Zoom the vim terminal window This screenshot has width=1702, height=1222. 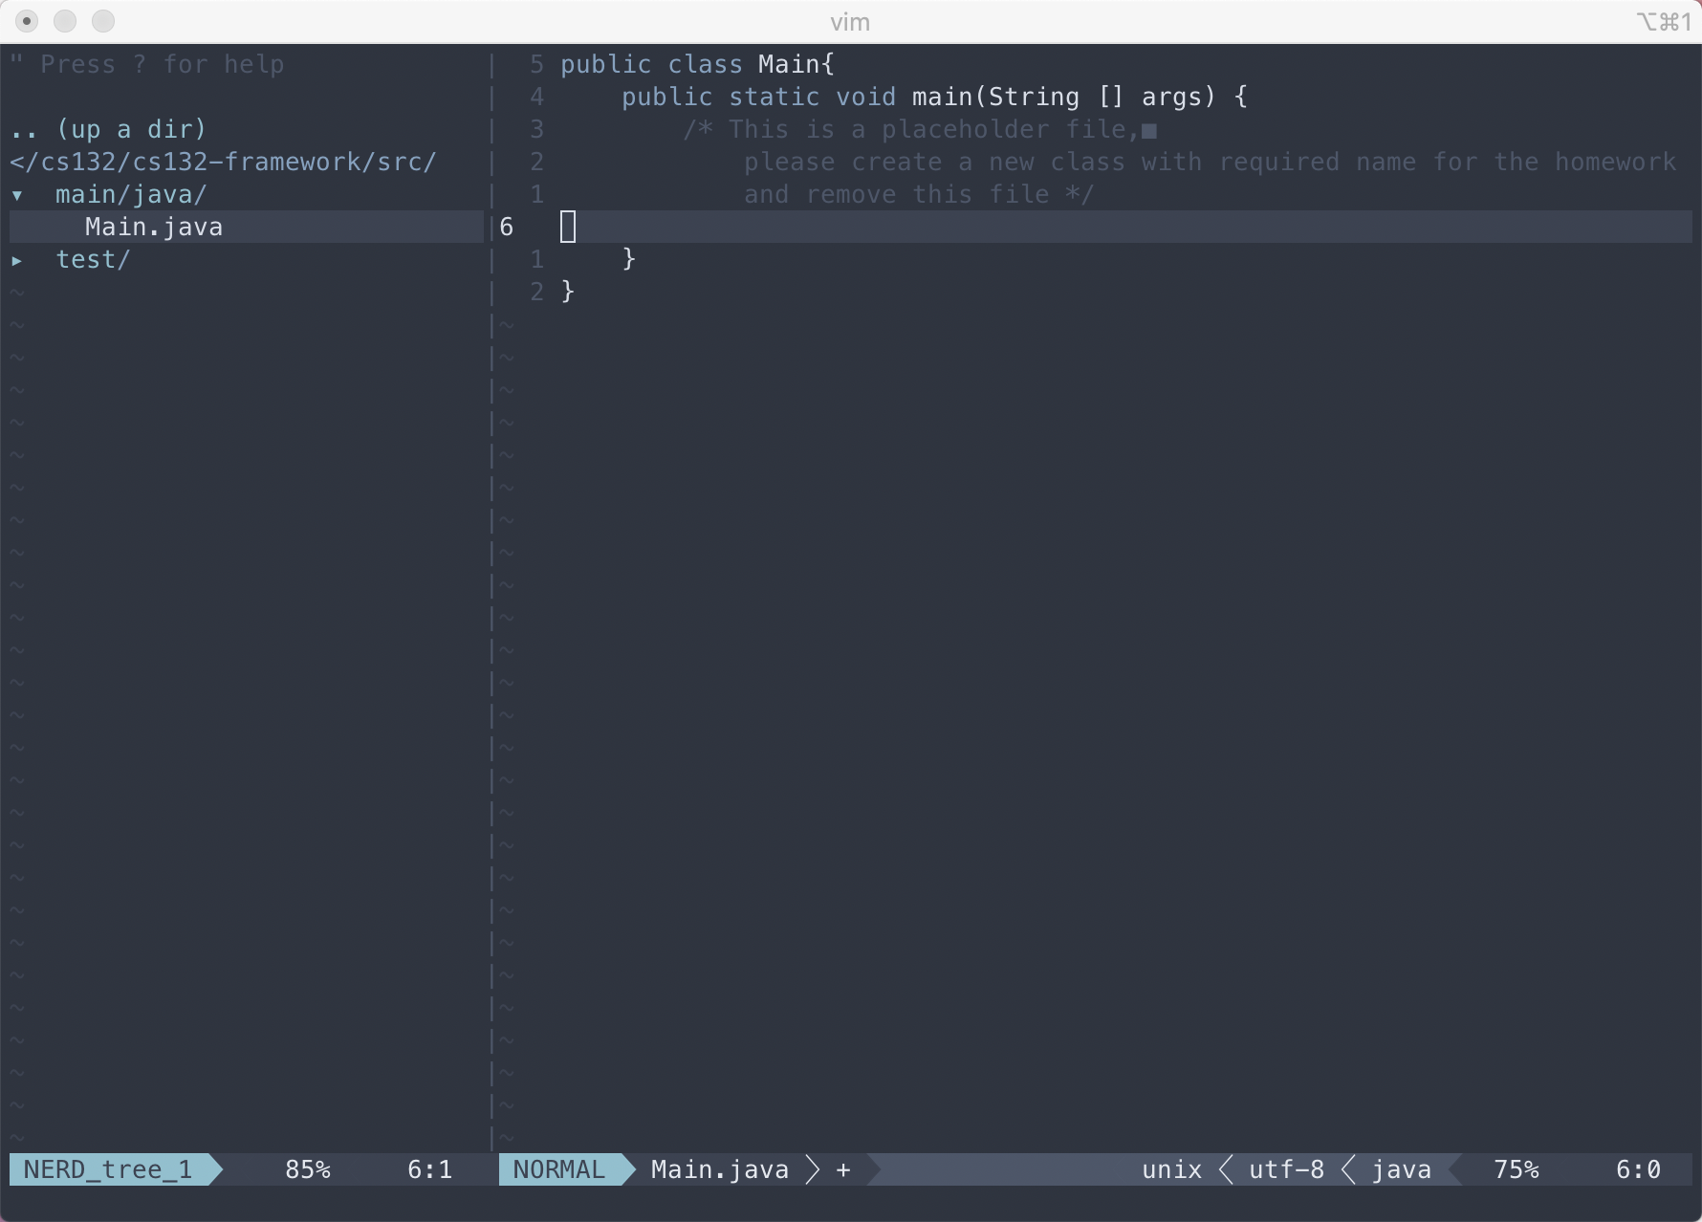[x=103, y=21]
